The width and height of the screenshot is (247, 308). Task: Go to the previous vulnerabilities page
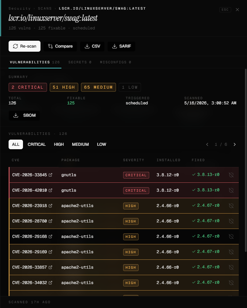[x=207, y=144]
